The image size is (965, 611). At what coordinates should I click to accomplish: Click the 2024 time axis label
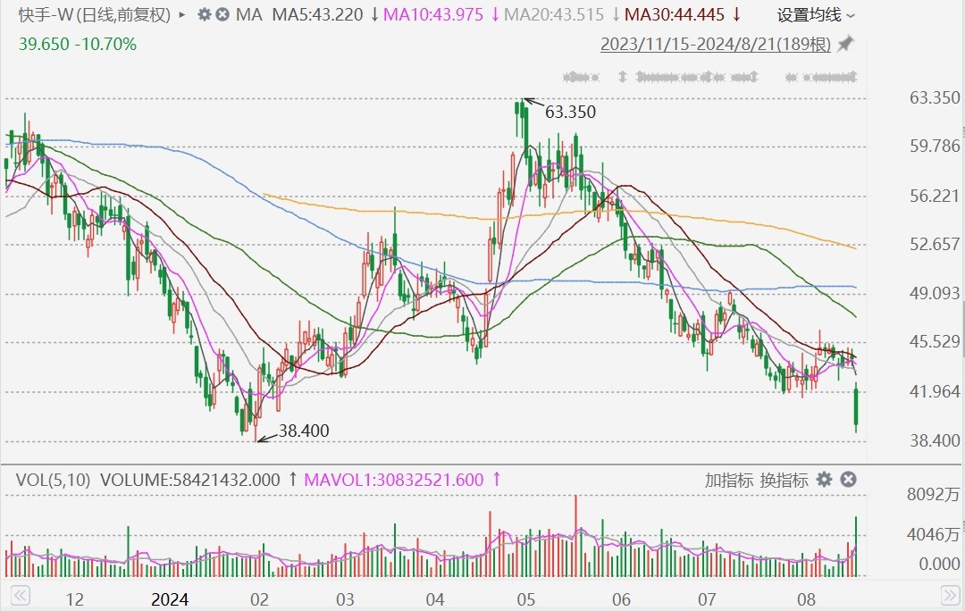[170, 599]
